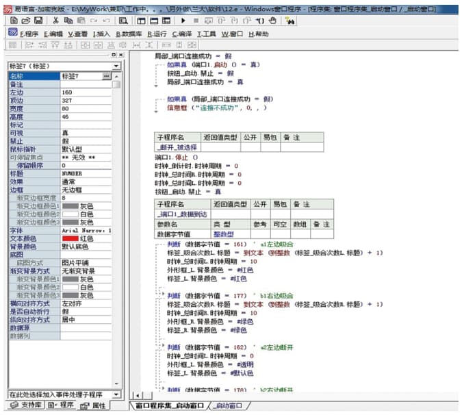Viewport: 464px width, 415px height.
Task: Open the event subroutine selection dropdown
Action: 116,394
